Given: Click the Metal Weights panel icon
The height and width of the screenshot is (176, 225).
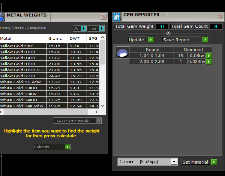Looking at the screenshot, I should 1,17.
